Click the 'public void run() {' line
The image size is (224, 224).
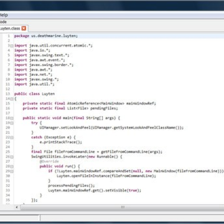point(60,166)
